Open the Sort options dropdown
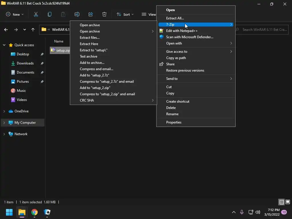 [x=125, y=14]
